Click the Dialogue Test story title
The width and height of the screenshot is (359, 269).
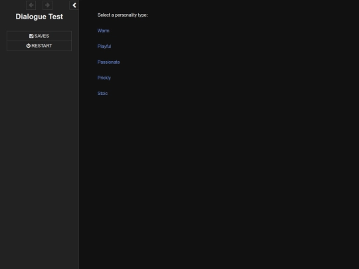coord(39,17)
